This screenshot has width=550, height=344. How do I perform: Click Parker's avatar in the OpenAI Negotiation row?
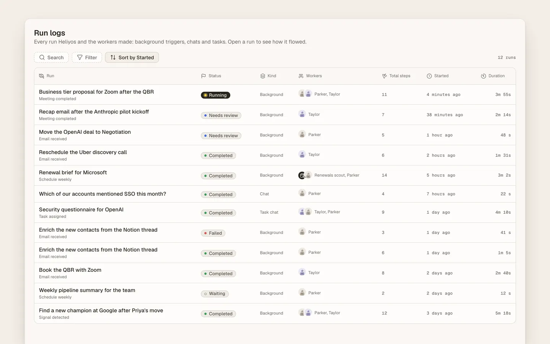(302, 134)
